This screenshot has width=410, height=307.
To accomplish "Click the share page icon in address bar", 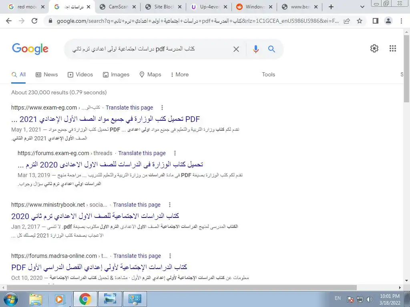I will pos(347,21).
